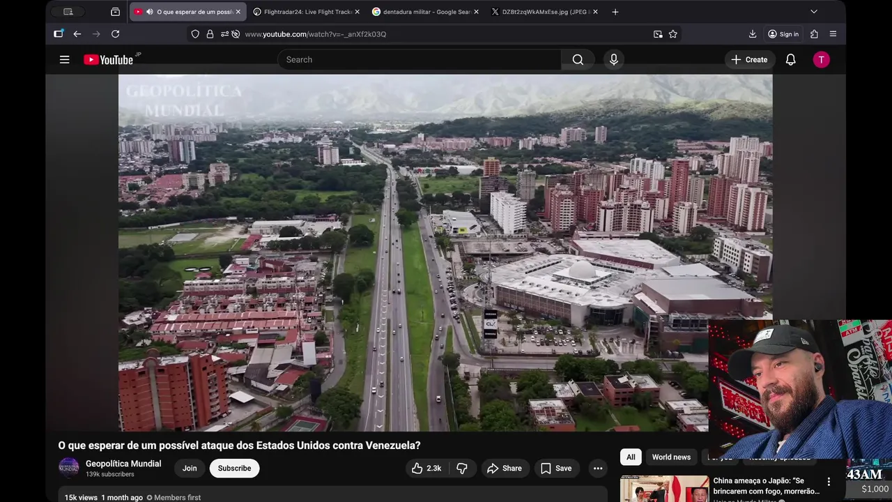The height and width of the screenshot is (502, 892).
Task: Click the video title about Venezuela
Action: pyautogui.click(x=239, y=446)
